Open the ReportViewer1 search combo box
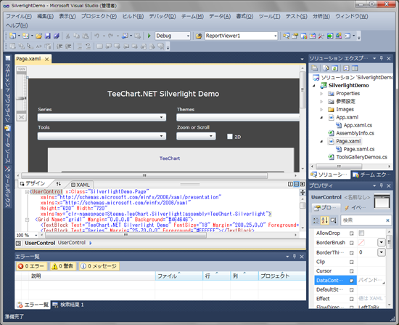 coord(241,36)
